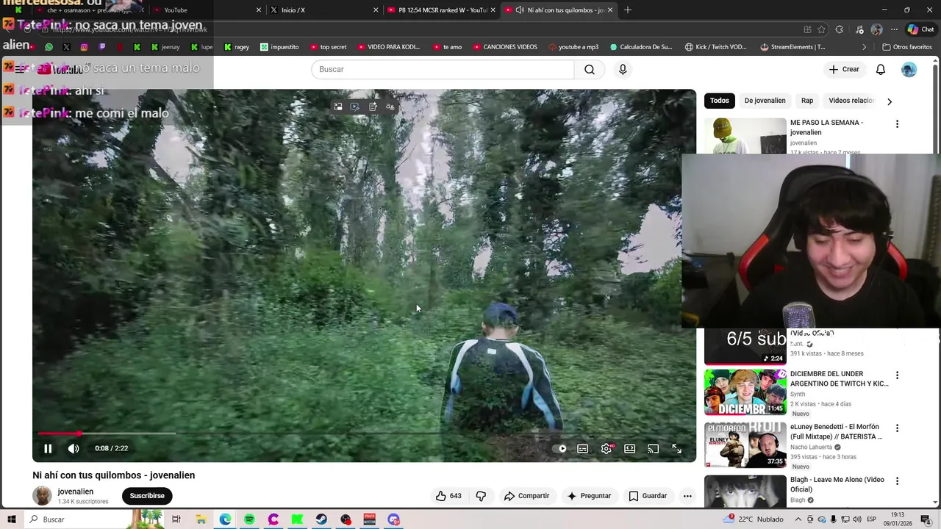Switch to PB 12:54 MCSR ranked tab
Screen dimensions: 941x529
[x=442, y=10]
